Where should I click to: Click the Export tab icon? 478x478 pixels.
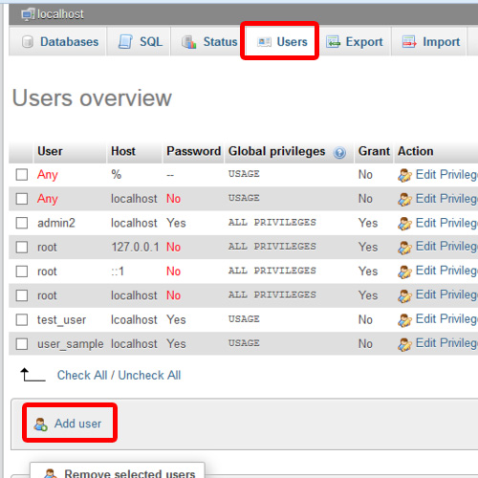[334, 42]
